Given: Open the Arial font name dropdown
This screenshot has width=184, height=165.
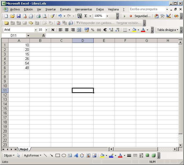Looking at the screenshot, I should pyautogui.click(x=36, y=30).
